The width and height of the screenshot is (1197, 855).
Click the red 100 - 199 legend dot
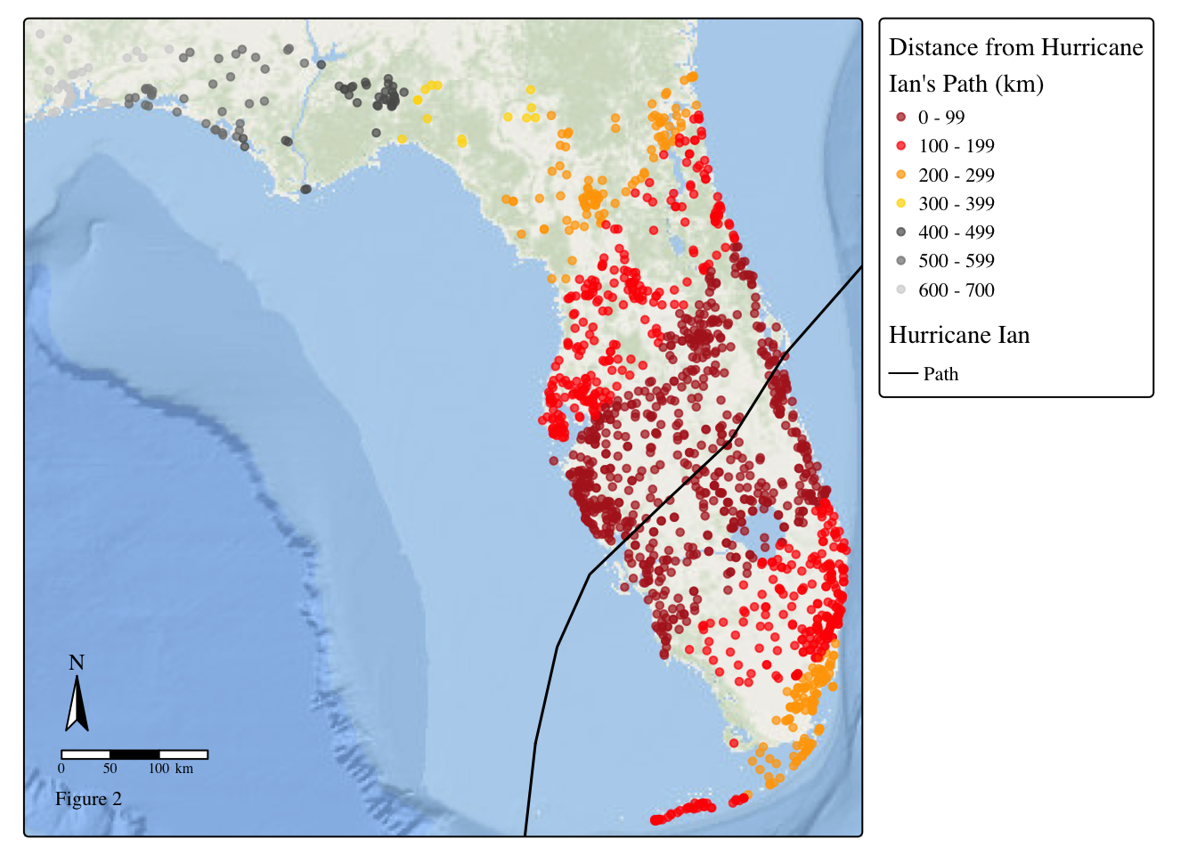tap(901, 146)
